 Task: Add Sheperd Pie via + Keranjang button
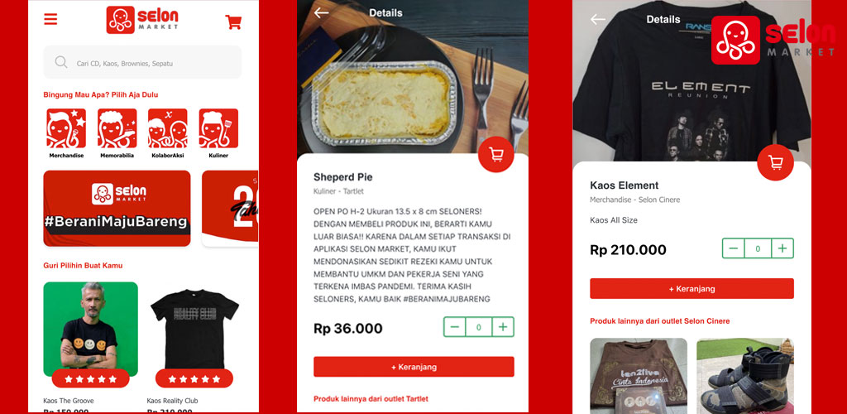click(414, 367)
